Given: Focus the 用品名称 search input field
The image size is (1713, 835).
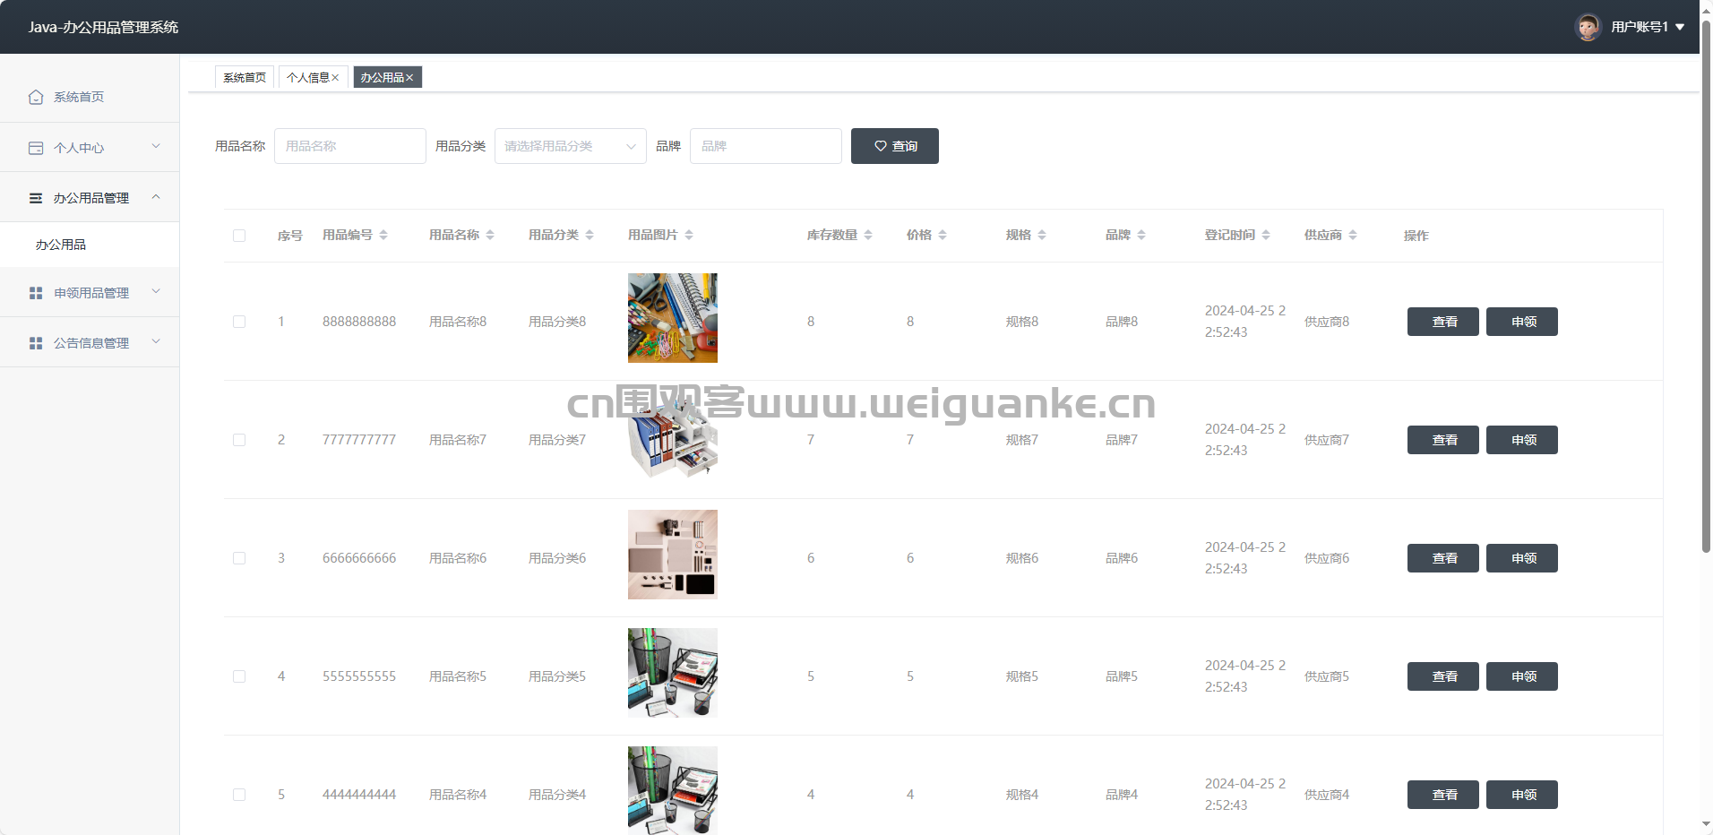Looking at the screenshot, I should (x=349, y=146).
